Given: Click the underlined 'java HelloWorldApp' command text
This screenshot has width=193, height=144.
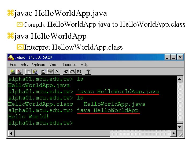Looking at the screenshot, I should (108, 110).
